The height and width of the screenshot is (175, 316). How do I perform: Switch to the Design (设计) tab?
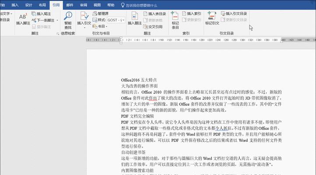[28, 5]
